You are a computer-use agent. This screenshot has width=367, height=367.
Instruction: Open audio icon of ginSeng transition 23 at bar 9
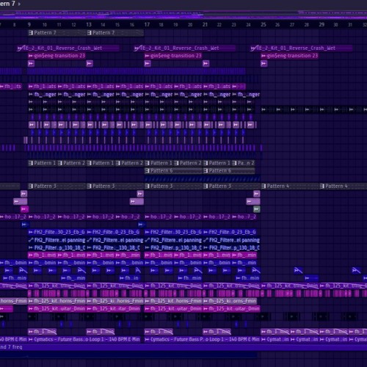click(31, 56)
